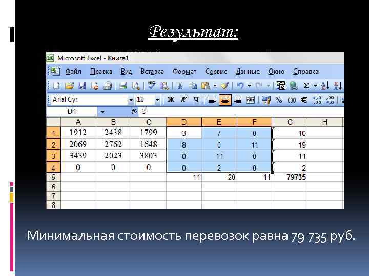Screen dimensions: 369x276
Task: Select row 8 header
Action: 53,204
